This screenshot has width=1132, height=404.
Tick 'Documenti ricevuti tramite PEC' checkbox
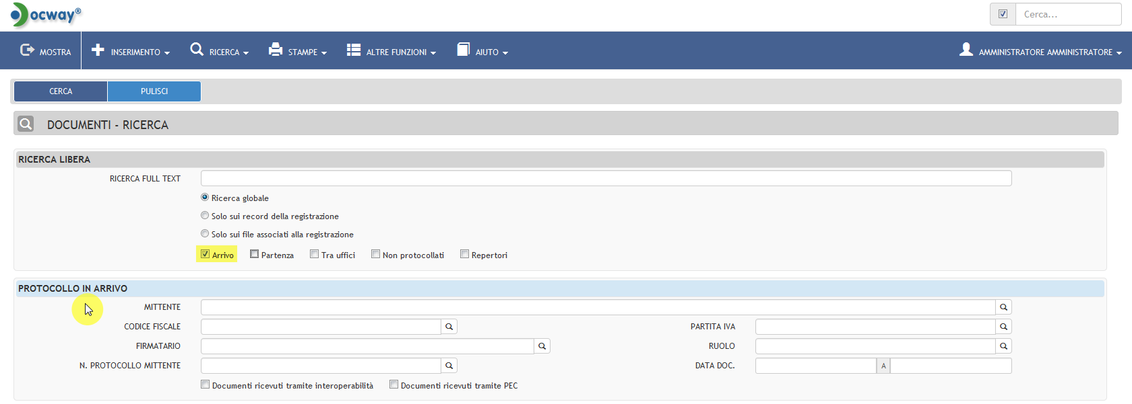(x=394, y=385)
